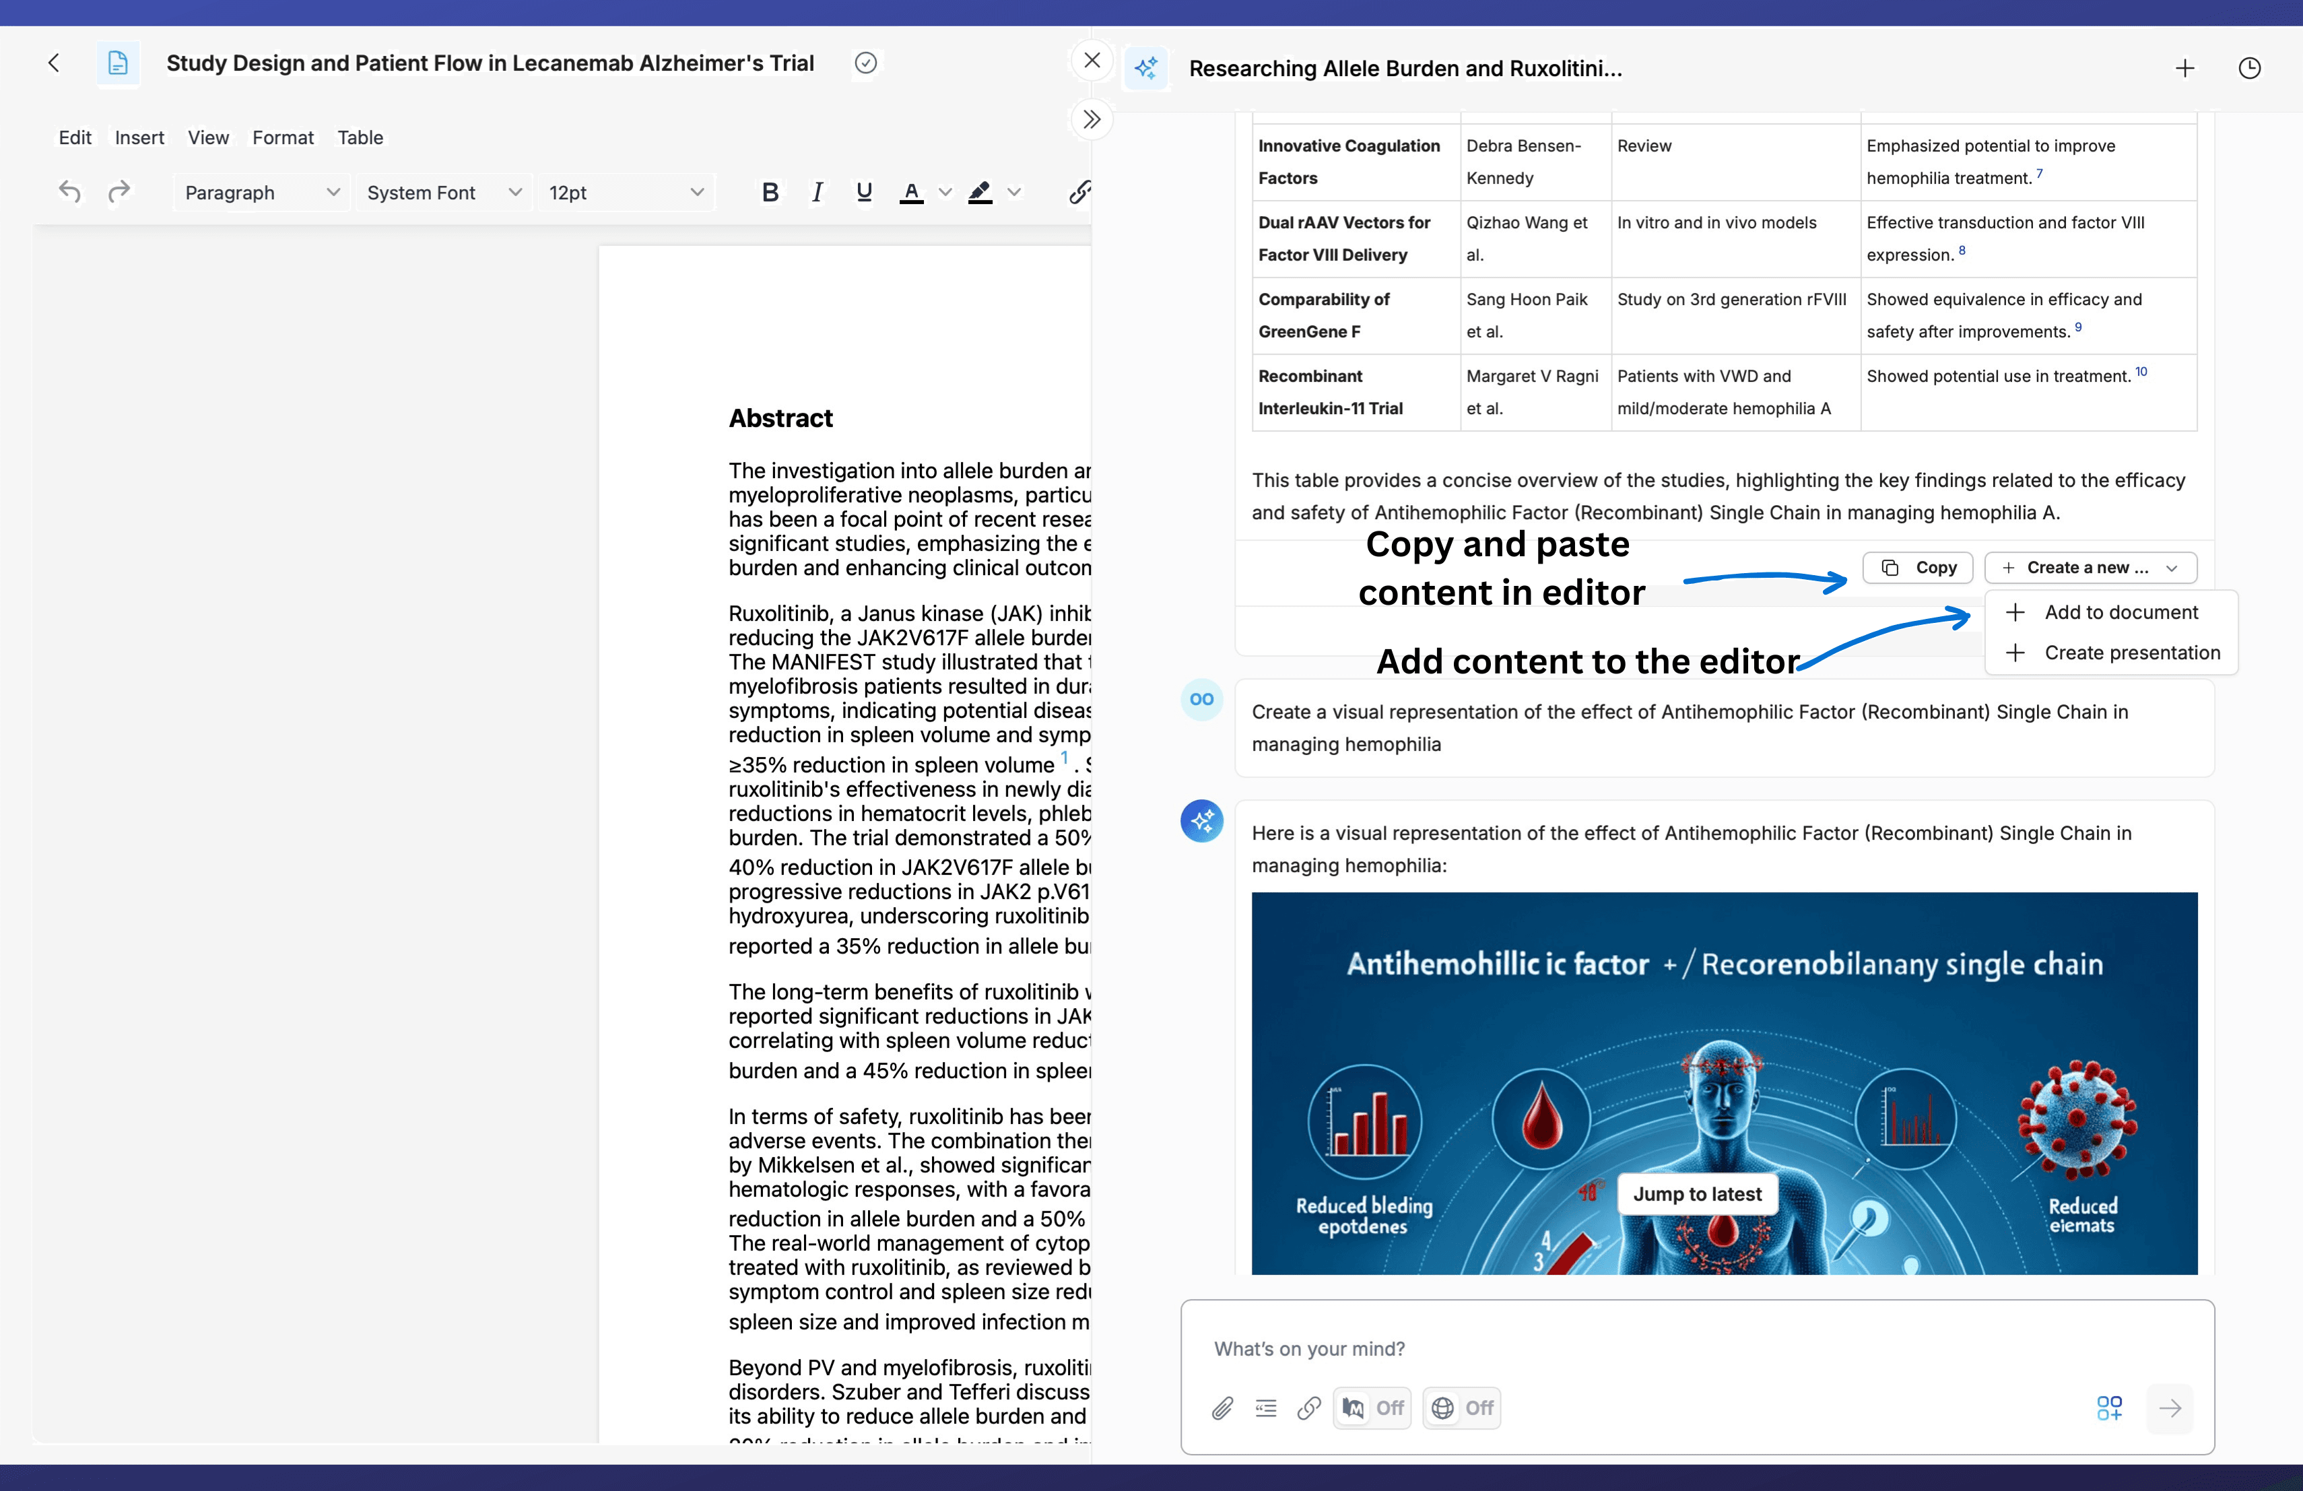Click the AI sparkle icon in chat header
The image size is (2303, 1491).
pyautogui.click(x=1147, y=68)
